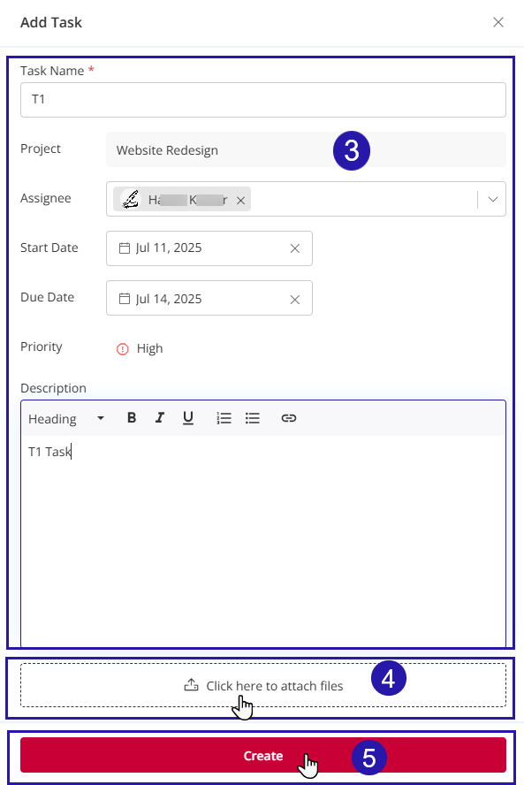
Task: Click the Website Redesign project field
Action: click(x=306, y=149)
